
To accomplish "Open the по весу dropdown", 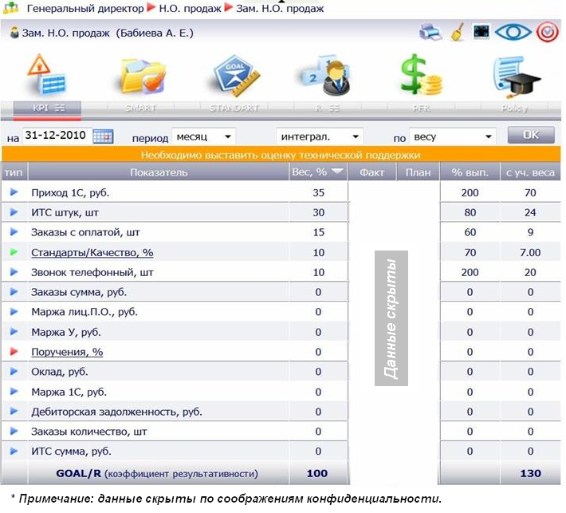I will coord(452,137).
